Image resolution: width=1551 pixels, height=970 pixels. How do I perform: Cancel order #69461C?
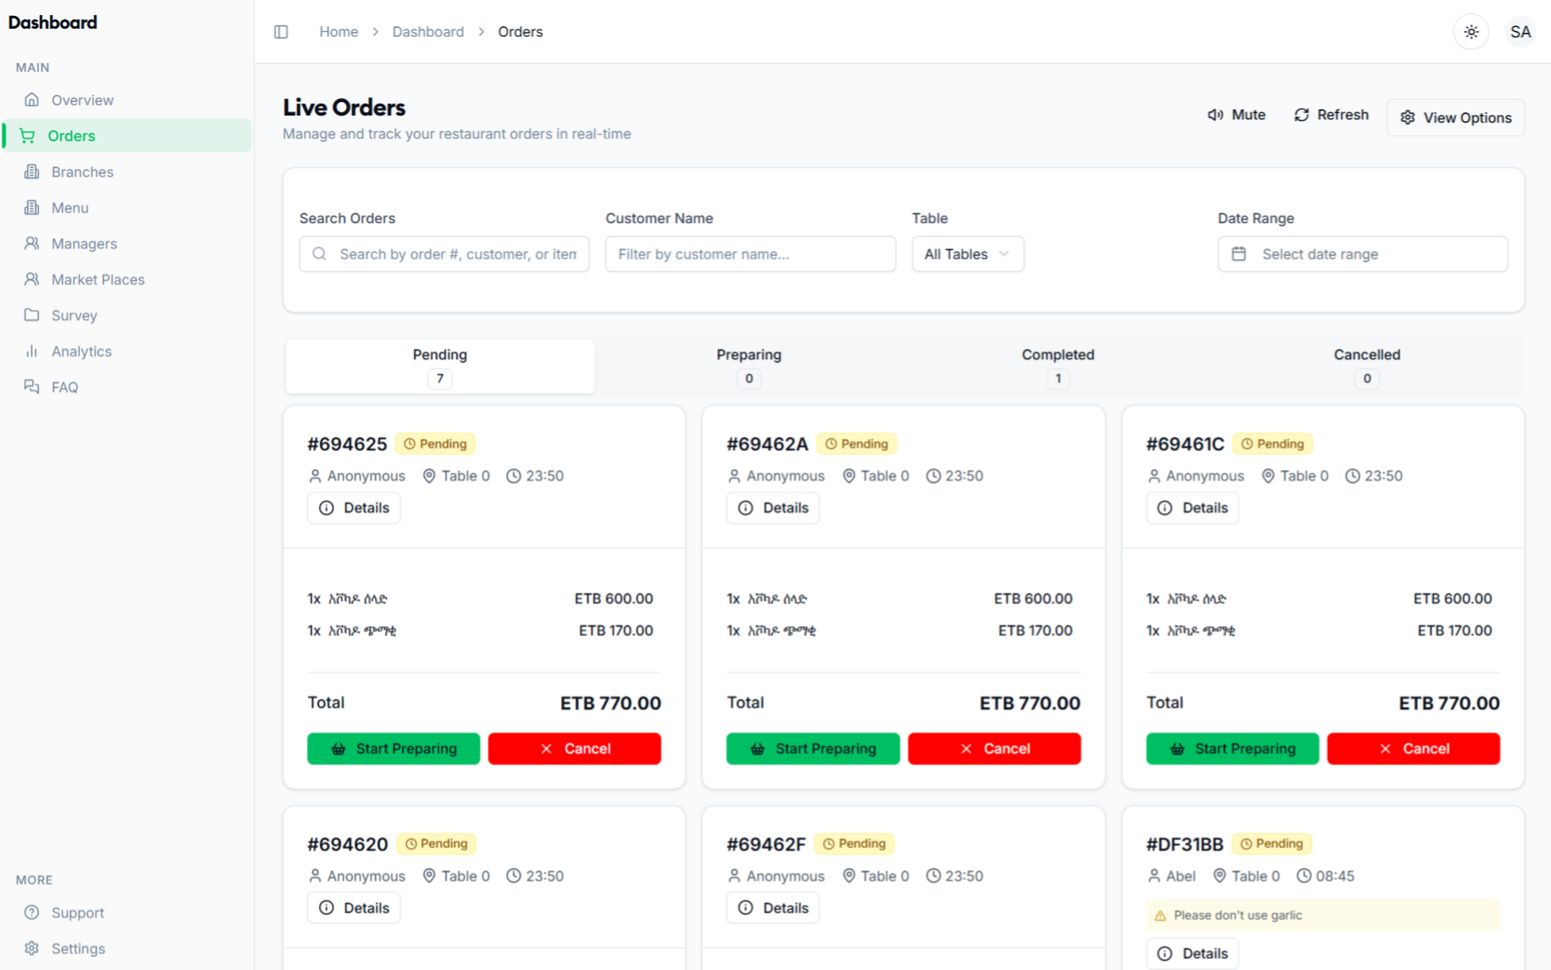tap(1412, 749)
